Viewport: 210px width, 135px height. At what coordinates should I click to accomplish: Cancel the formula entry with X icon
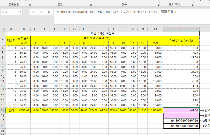tap(33, 12)
